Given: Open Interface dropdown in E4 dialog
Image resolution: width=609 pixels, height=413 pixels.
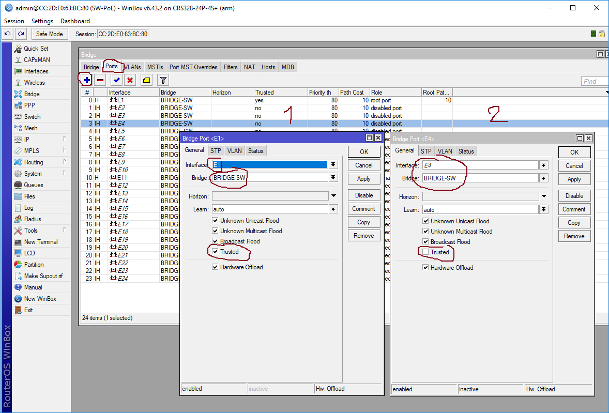Looking at the screenshot, I should (544, 165).
